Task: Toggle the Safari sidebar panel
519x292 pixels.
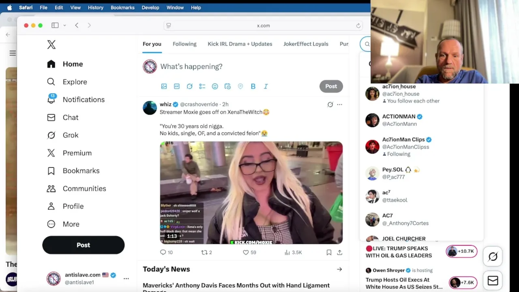Action: 55,26
